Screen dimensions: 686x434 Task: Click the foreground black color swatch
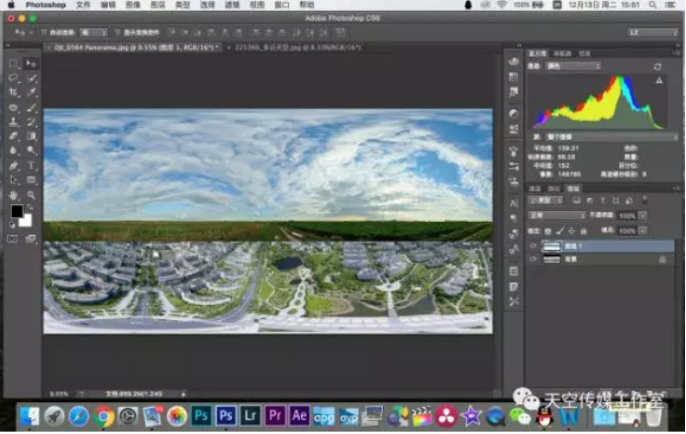(17, 212)
